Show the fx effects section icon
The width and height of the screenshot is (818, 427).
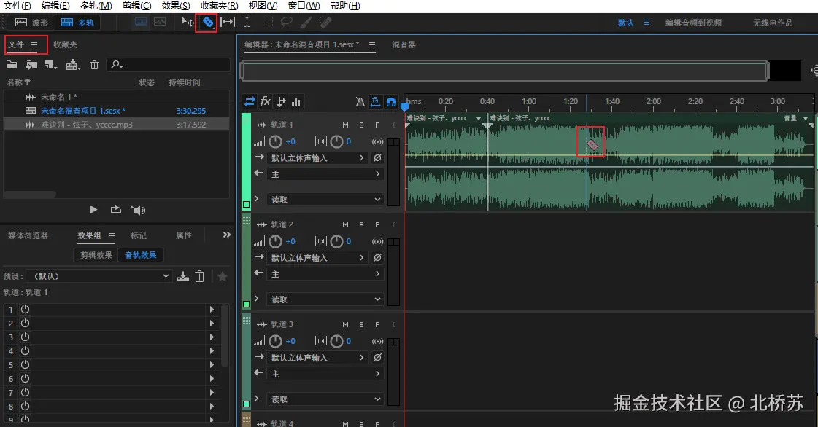click(x=265, y=101)
